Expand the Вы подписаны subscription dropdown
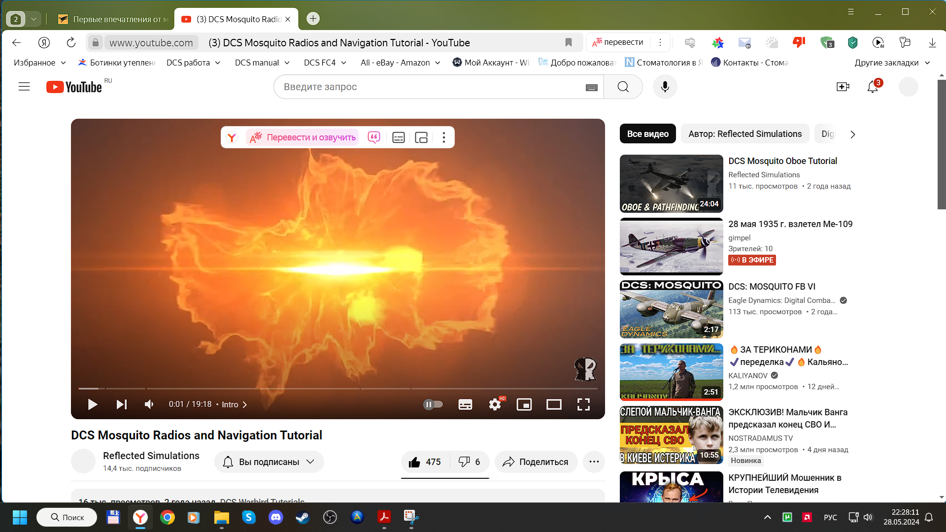The image size is (946, 532). (x=270, y=462)
